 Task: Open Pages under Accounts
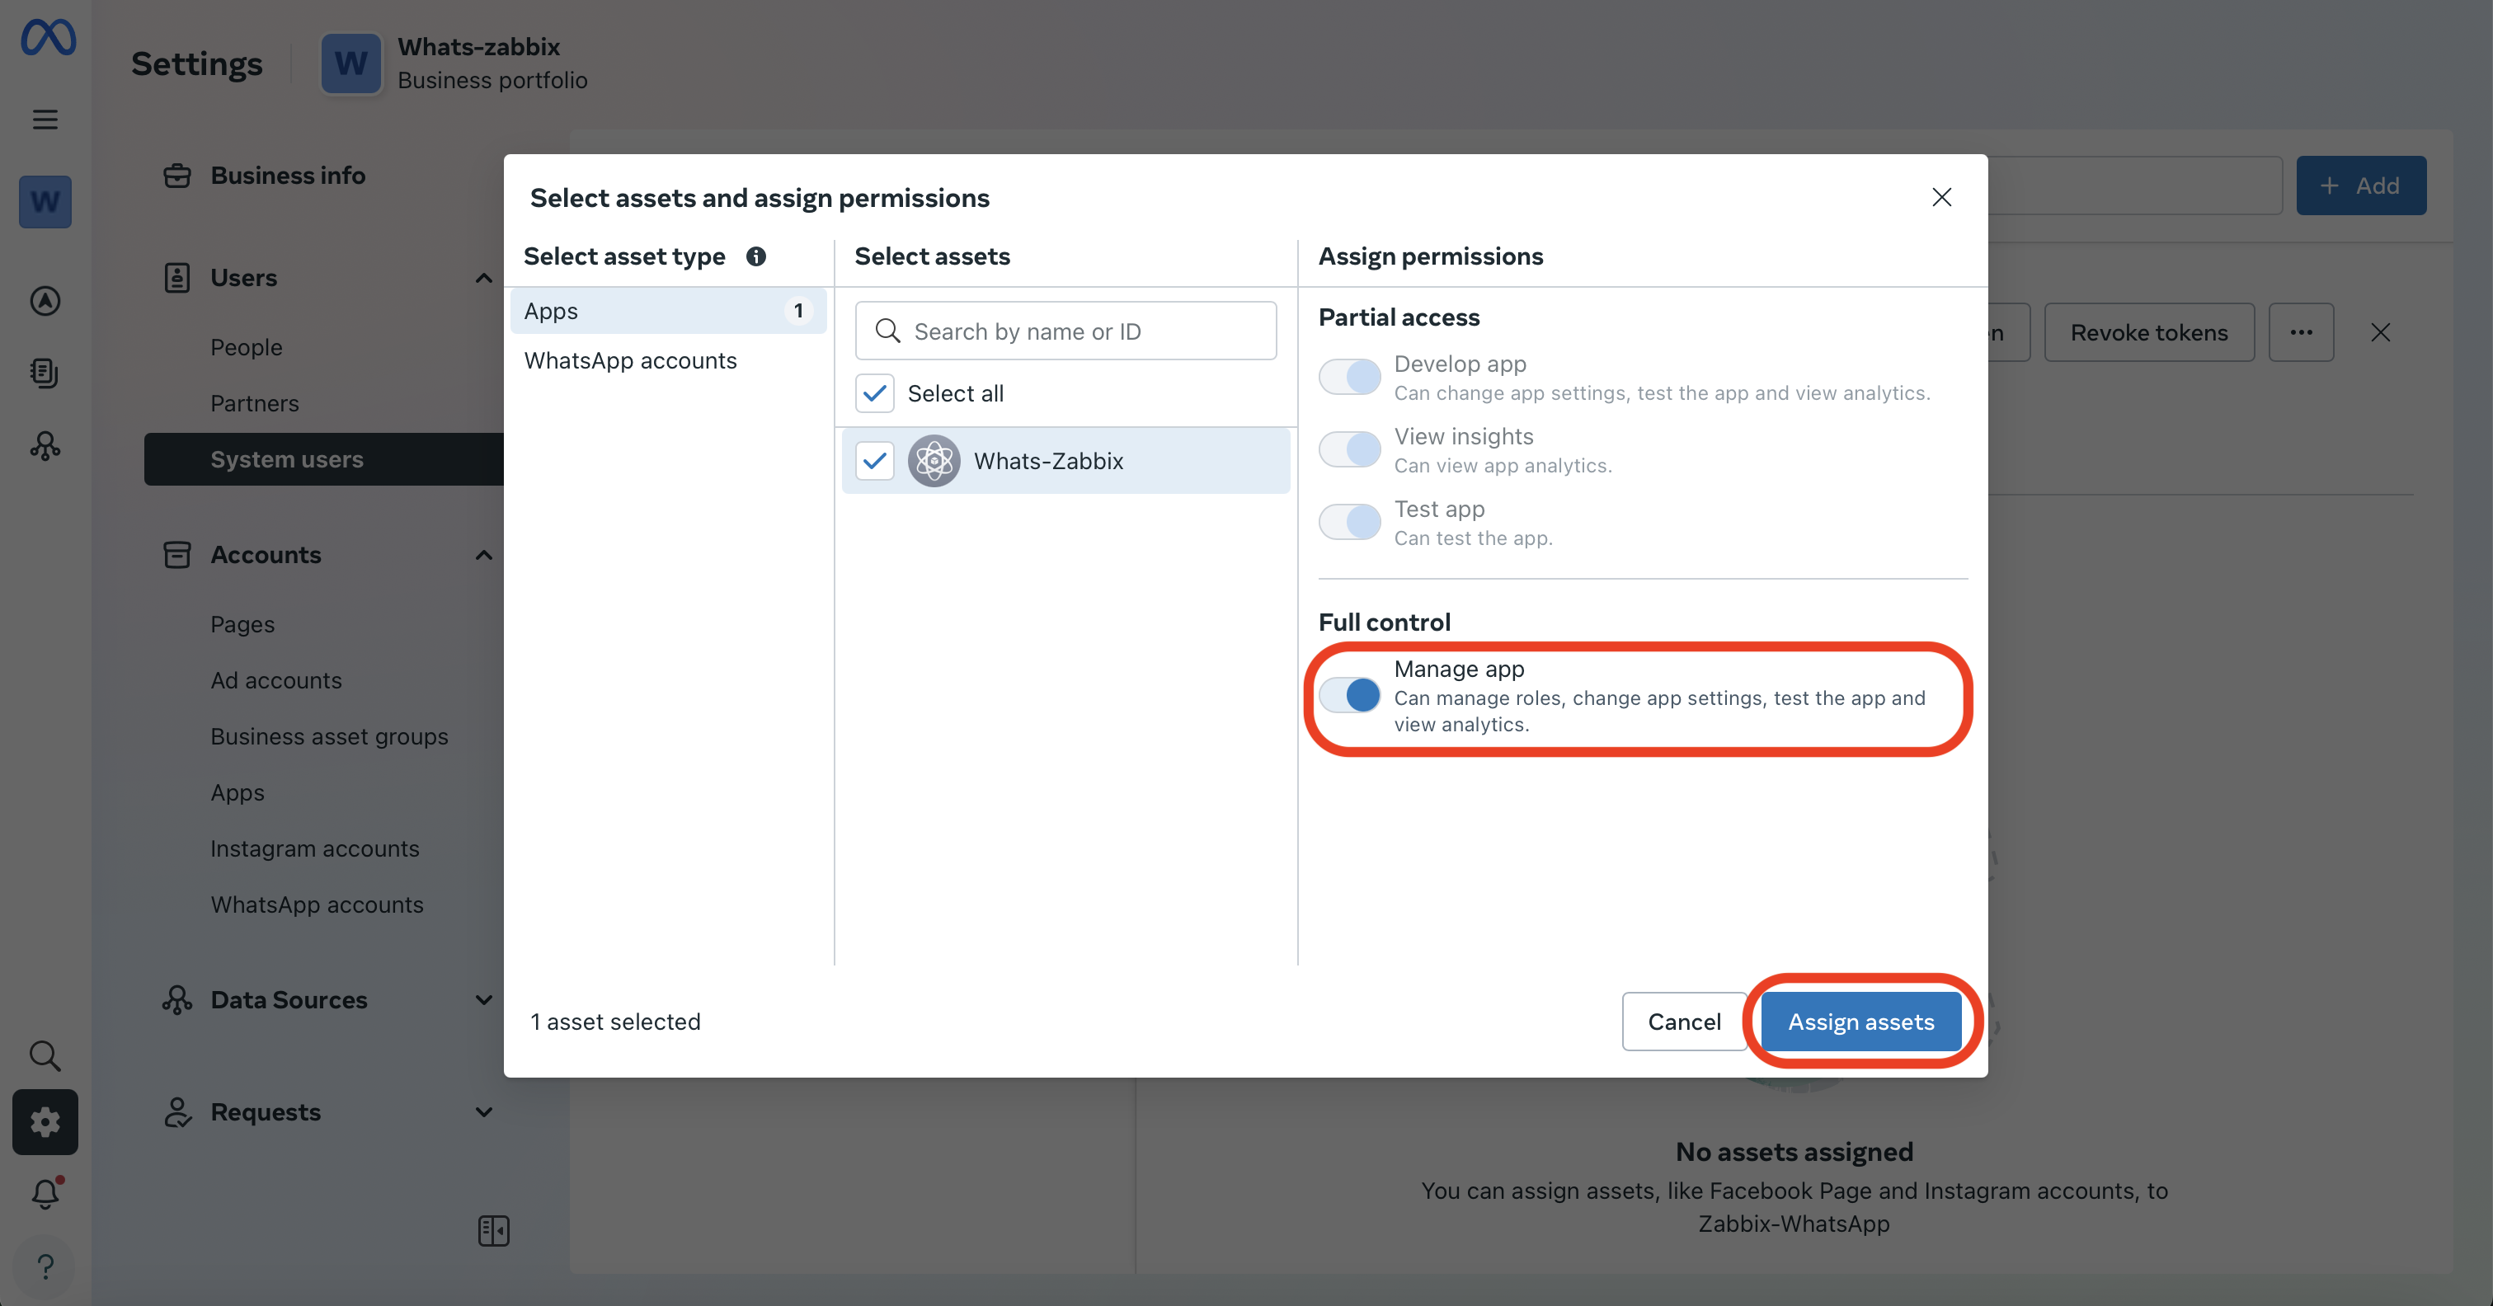pos(242,625)
